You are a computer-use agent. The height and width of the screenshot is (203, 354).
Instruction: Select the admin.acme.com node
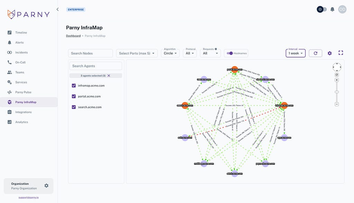(x=235, y=173)
